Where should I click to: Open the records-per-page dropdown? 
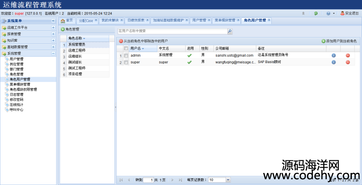[228, 180]
